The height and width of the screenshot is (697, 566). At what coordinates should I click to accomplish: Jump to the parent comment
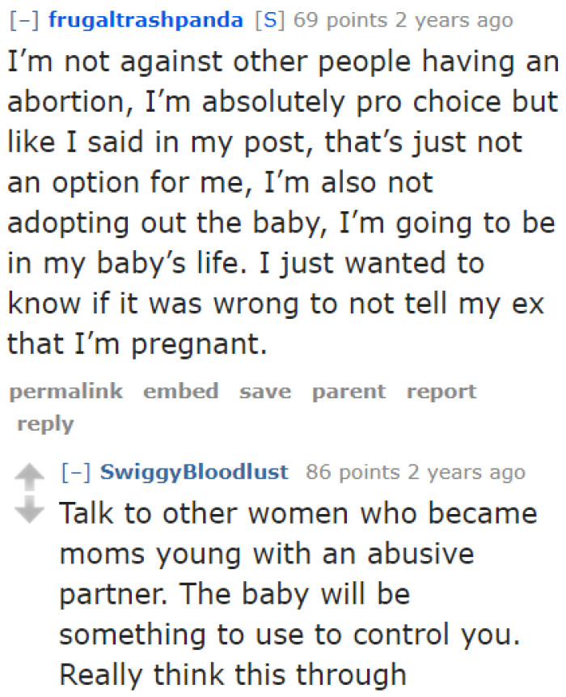[x=348, y=391]
